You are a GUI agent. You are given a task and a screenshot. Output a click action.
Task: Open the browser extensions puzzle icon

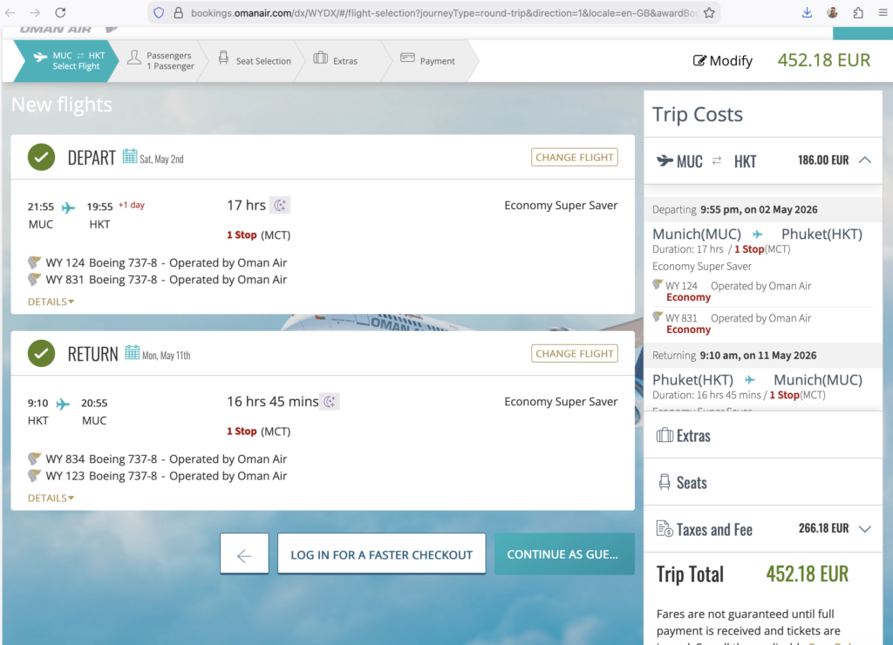click(859, 13)
